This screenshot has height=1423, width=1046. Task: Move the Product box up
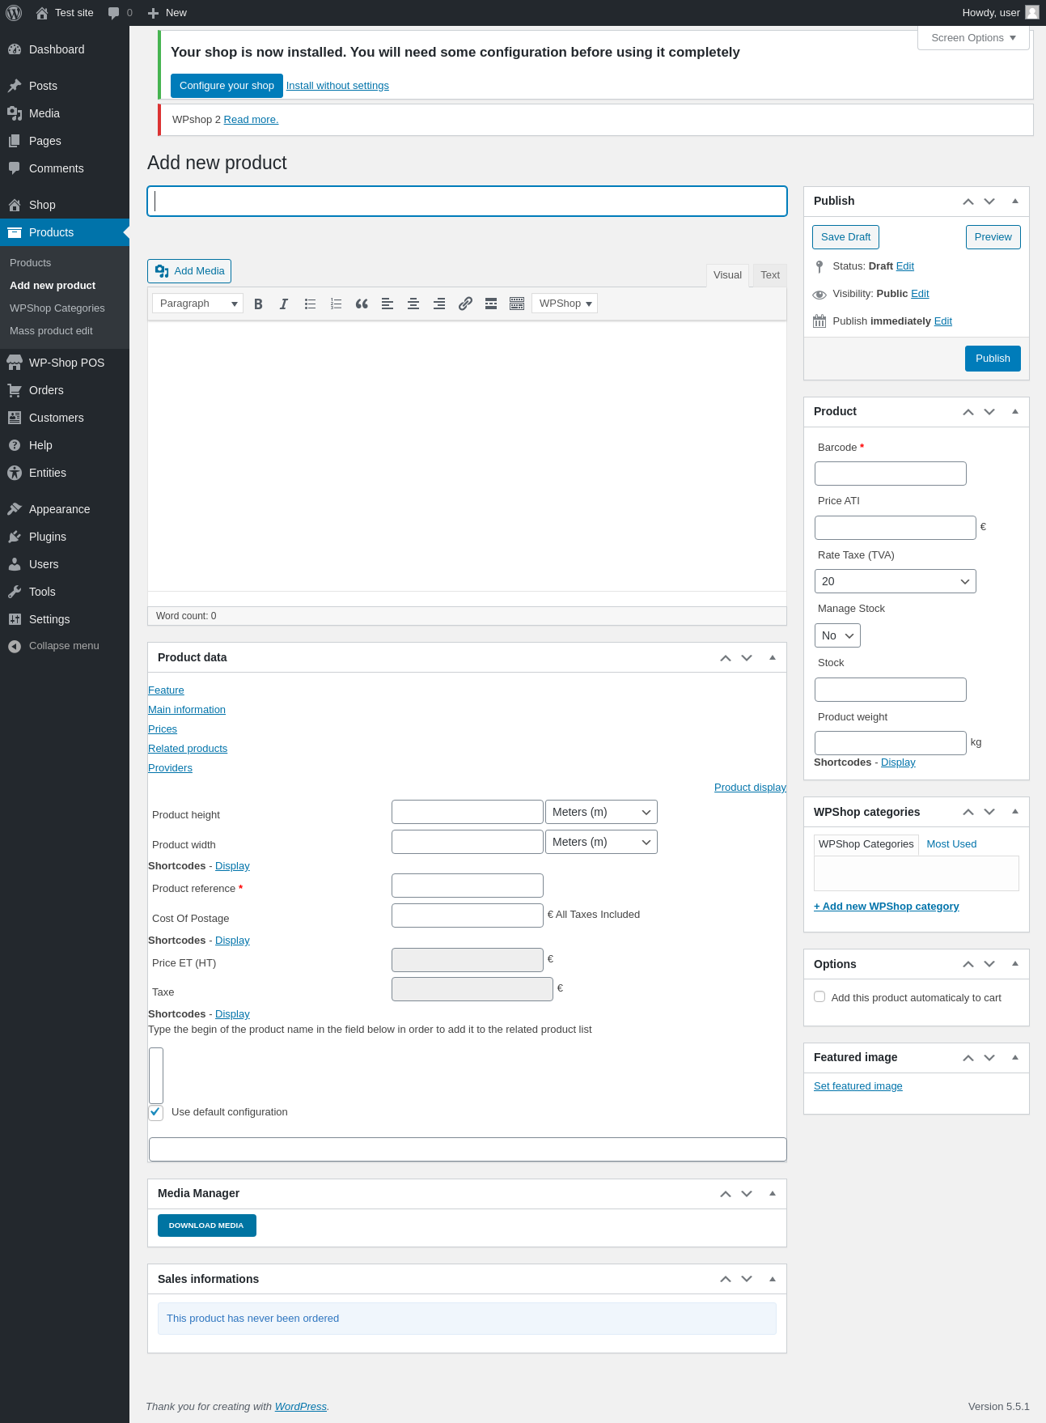click(x=968, y=412)
